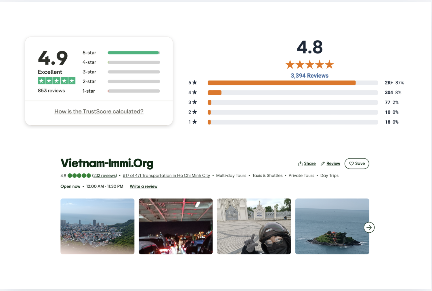Click the green Trustpilot star rating
Screen dimensions: 432x291
[x=56, y=81]
